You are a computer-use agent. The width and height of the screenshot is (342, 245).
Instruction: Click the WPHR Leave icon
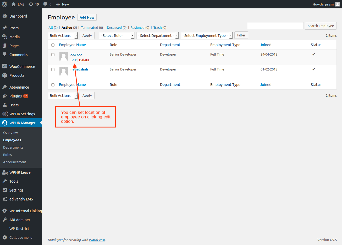click(5, 172)
